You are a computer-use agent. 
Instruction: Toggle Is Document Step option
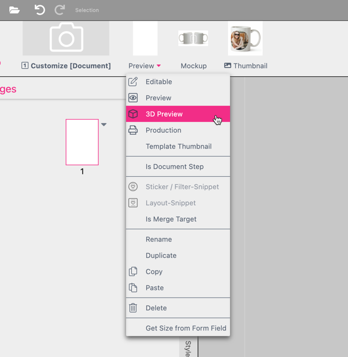(178, 166)
